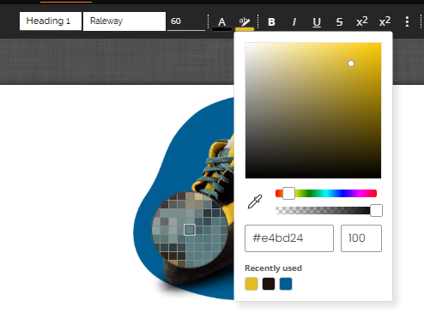The width and height of the screenshot is (424, 313).
Task: Open the Heading 1 style dropdown
Action: [51, 21]
